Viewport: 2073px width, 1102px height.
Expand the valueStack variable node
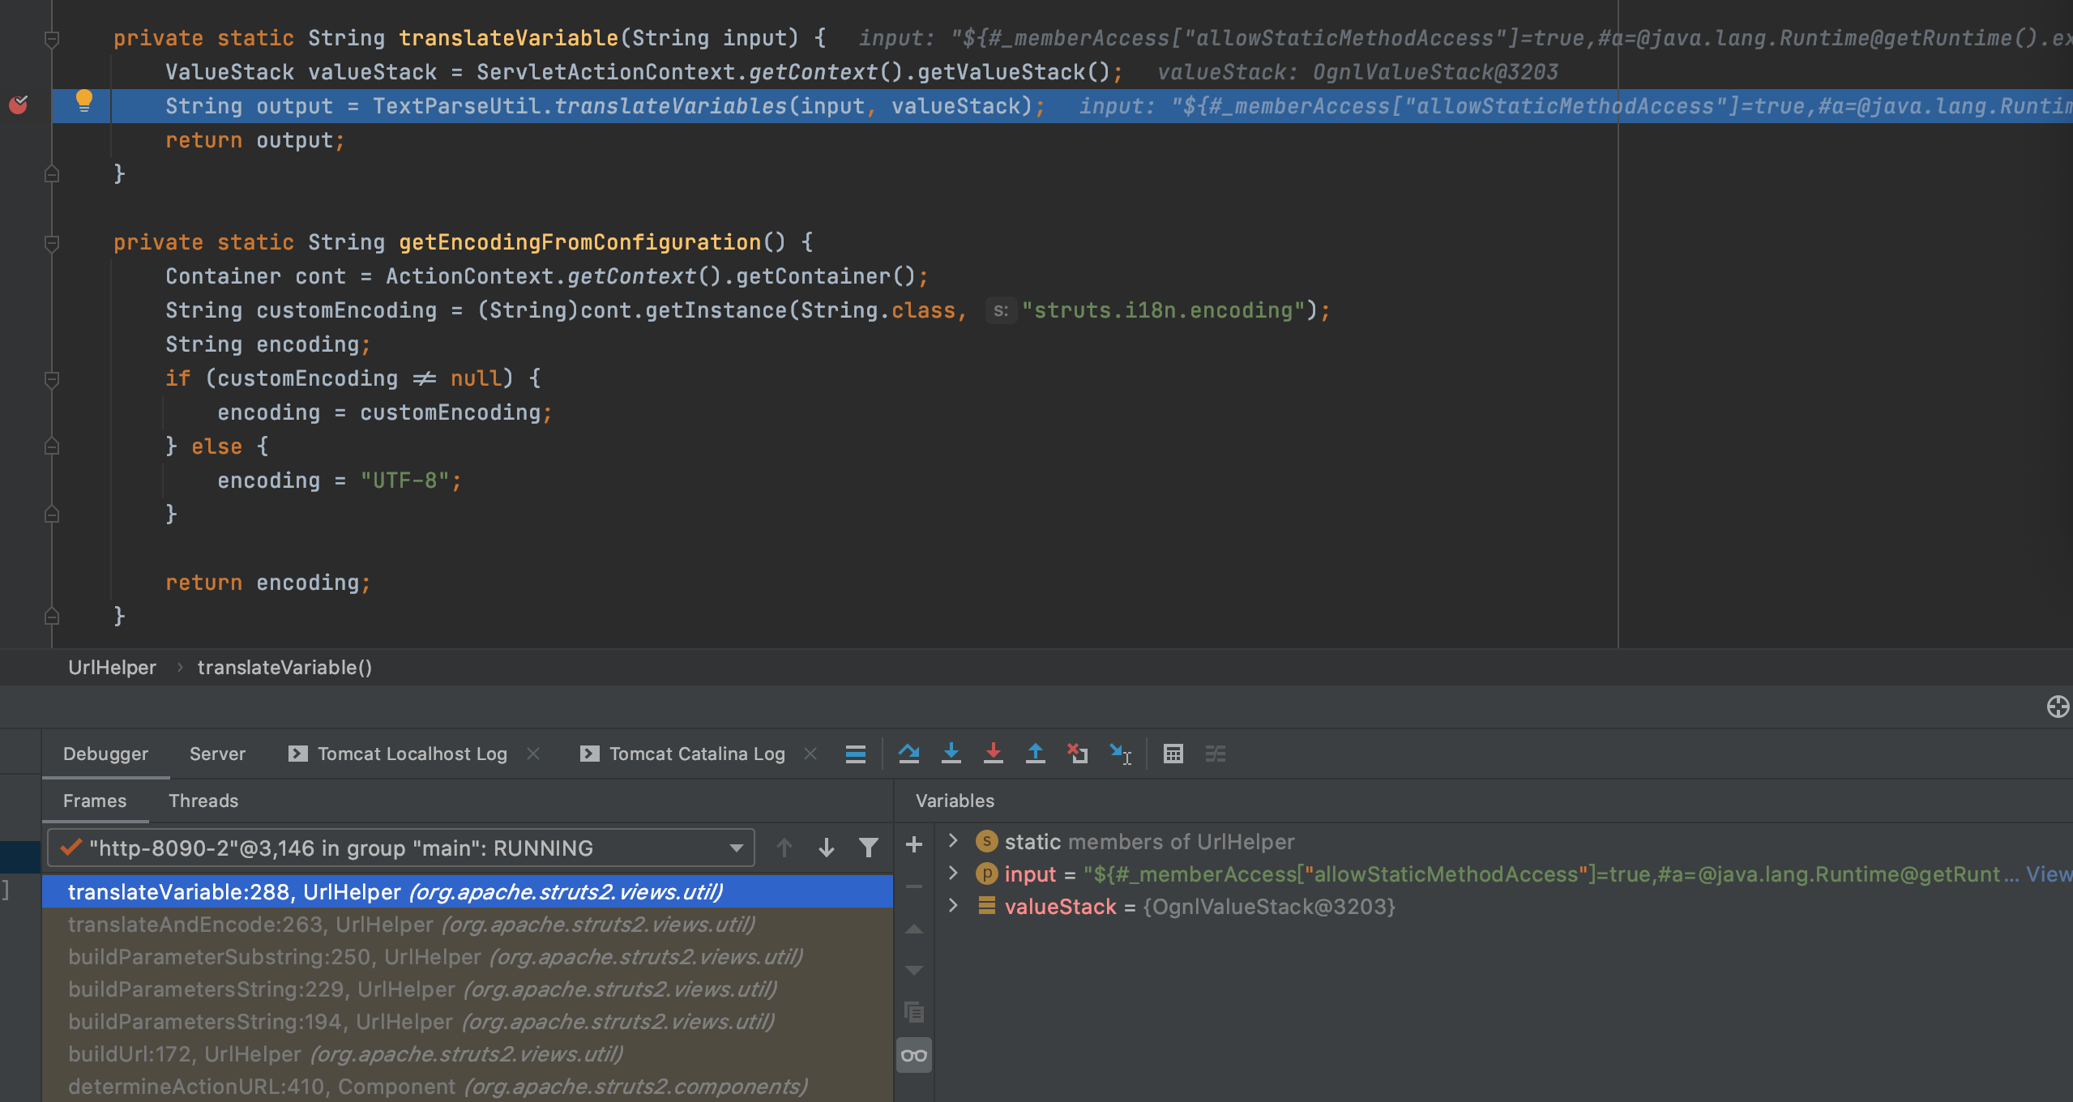[x=954, y=906]
